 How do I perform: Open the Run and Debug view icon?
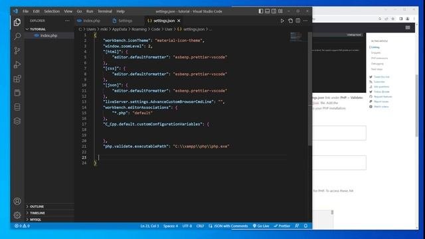point(17,64)
